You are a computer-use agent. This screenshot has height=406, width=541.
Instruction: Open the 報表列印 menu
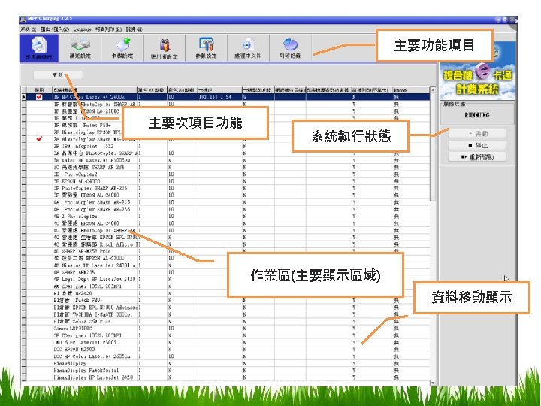108,29
